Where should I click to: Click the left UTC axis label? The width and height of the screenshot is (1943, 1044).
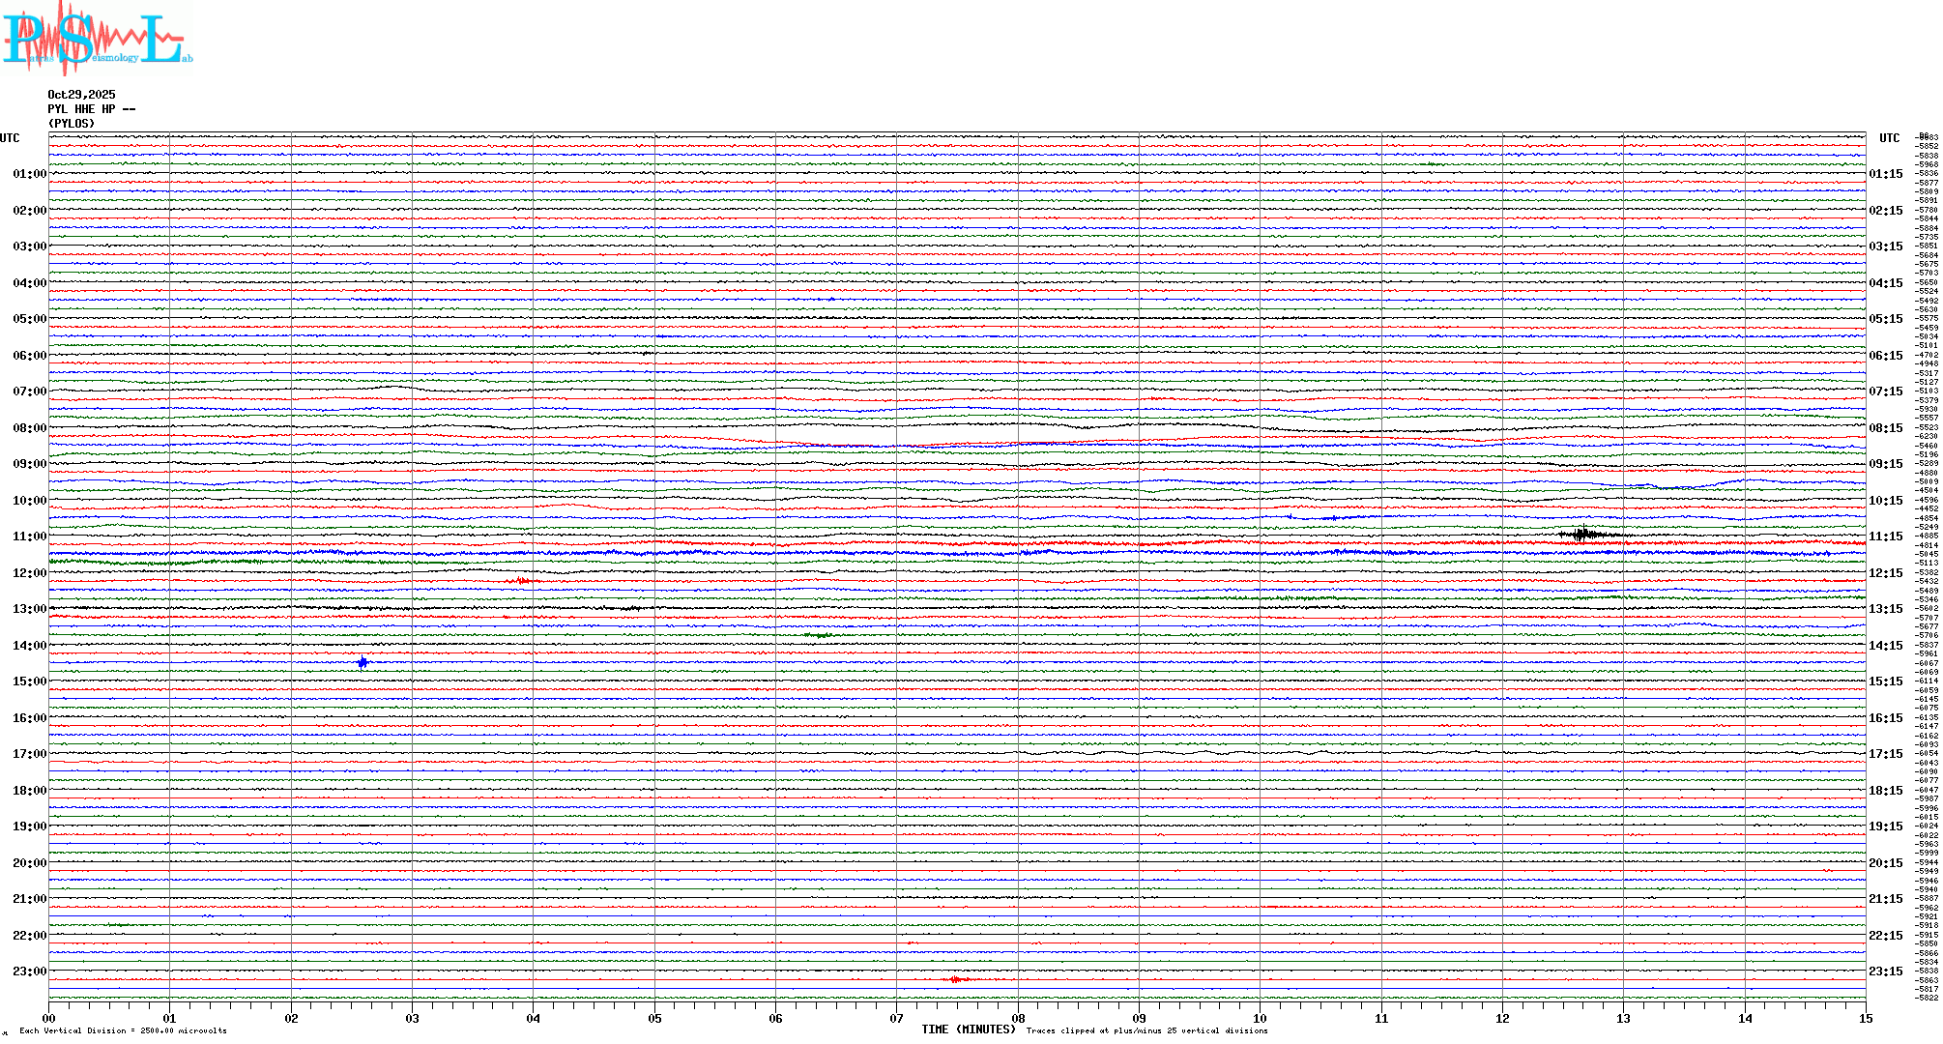click(10, 138)
